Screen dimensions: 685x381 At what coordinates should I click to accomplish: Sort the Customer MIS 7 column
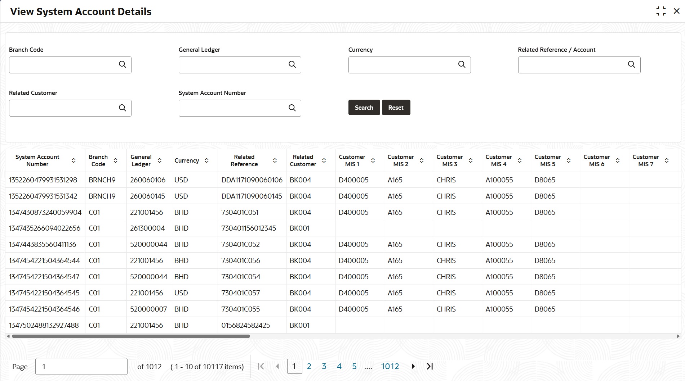coord(667,160)
